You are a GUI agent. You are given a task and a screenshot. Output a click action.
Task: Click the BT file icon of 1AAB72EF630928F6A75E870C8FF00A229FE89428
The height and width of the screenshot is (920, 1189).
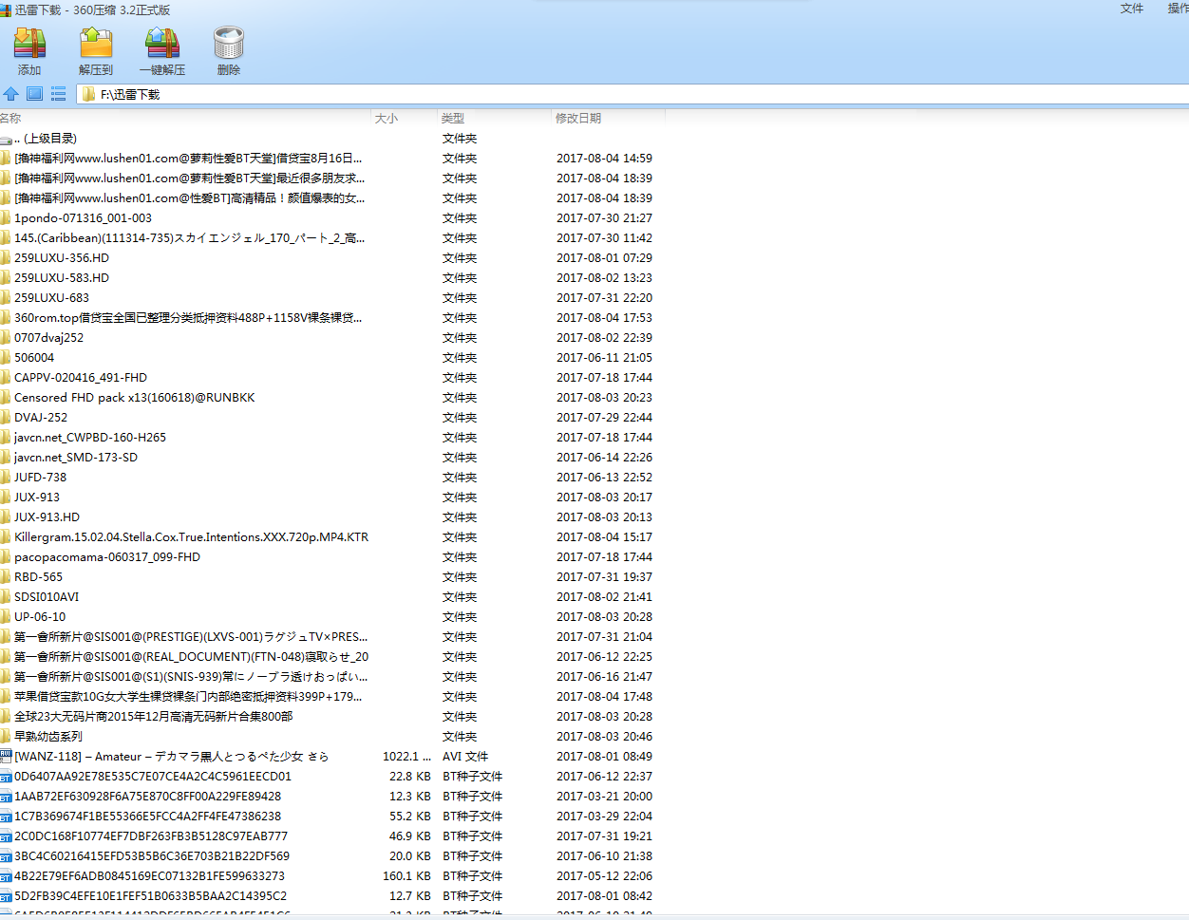[x=5, y=797]
